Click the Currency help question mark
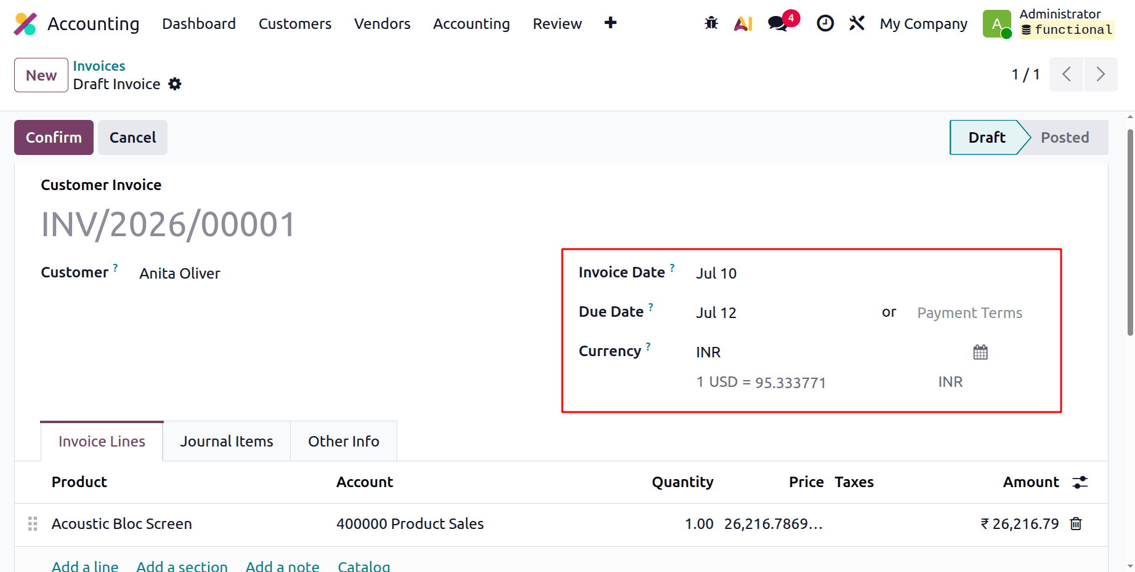 click(648, 346)
